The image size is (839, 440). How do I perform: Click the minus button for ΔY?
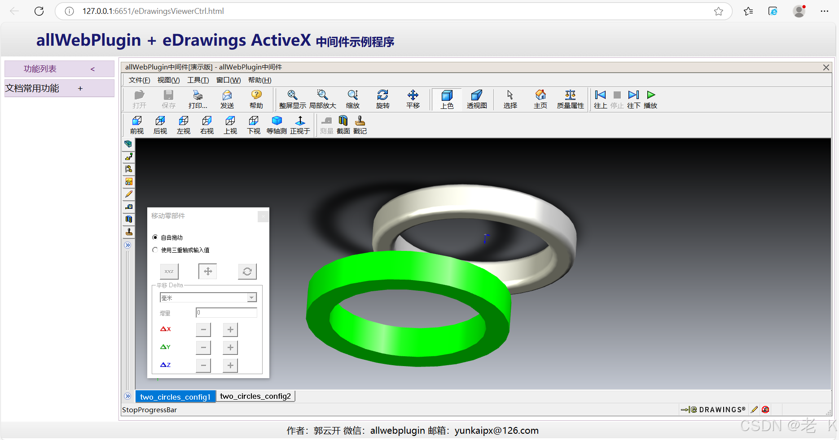point(203,347)
